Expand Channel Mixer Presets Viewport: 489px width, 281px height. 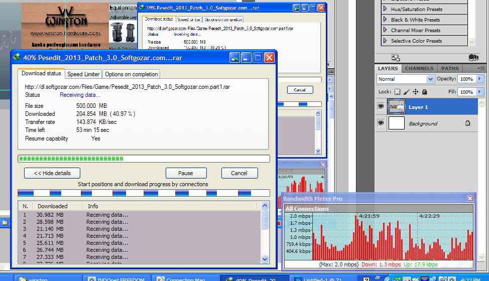(385, 30)
